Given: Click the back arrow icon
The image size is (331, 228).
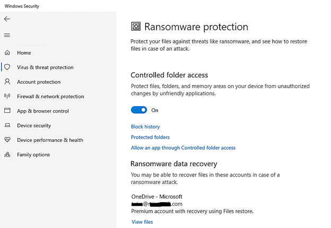Looking at the screenshot, I should point(7,19).
